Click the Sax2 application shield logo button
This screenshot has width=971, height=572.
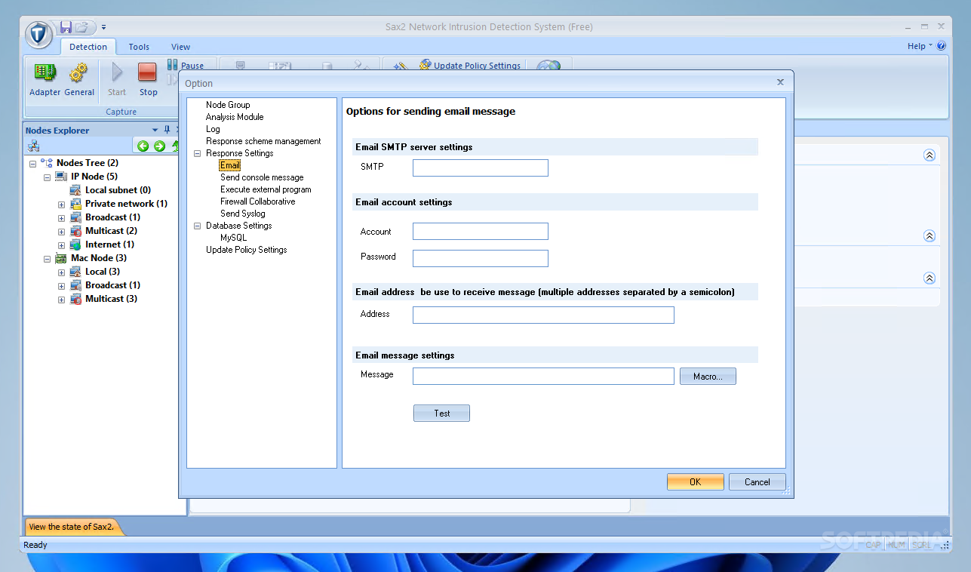point(39,35)
